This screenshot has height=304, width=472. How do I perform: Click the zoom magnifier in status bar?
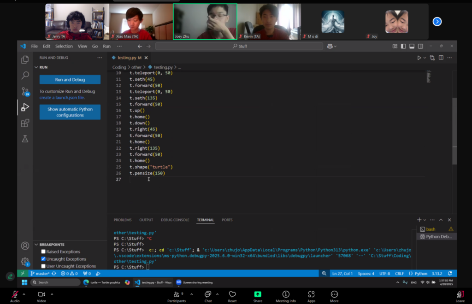(x=324, y=273)
